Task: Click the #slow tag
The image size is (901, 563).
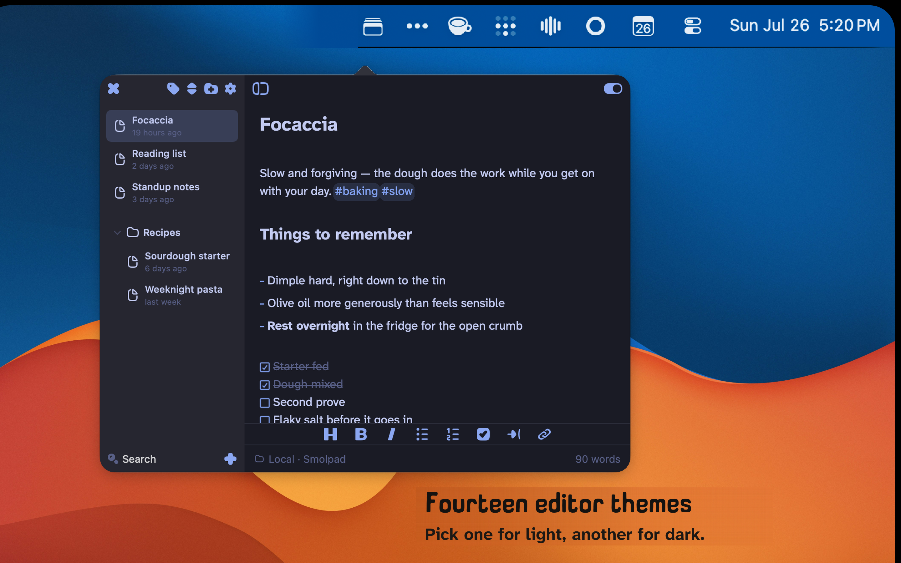Action: pyautogui.click(x=397, y=191)
